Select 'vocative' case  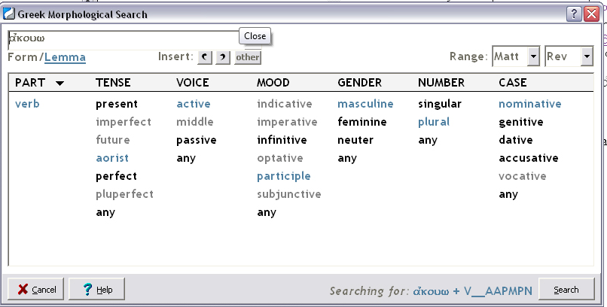pyautogui.click(x=522, y=176)
